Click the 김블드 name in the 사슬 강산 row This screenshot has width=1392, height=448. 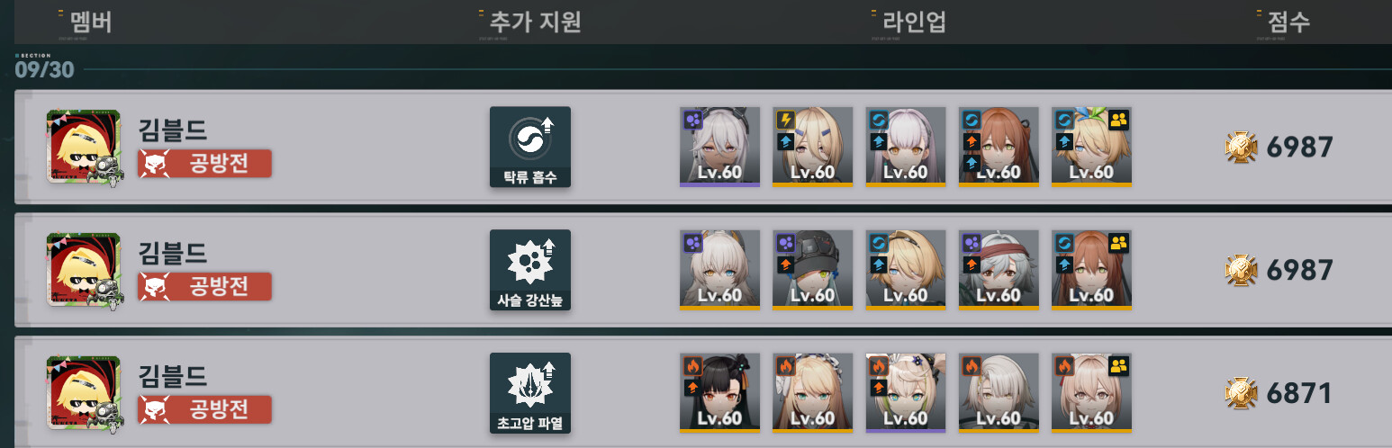[x=173, y=254]
